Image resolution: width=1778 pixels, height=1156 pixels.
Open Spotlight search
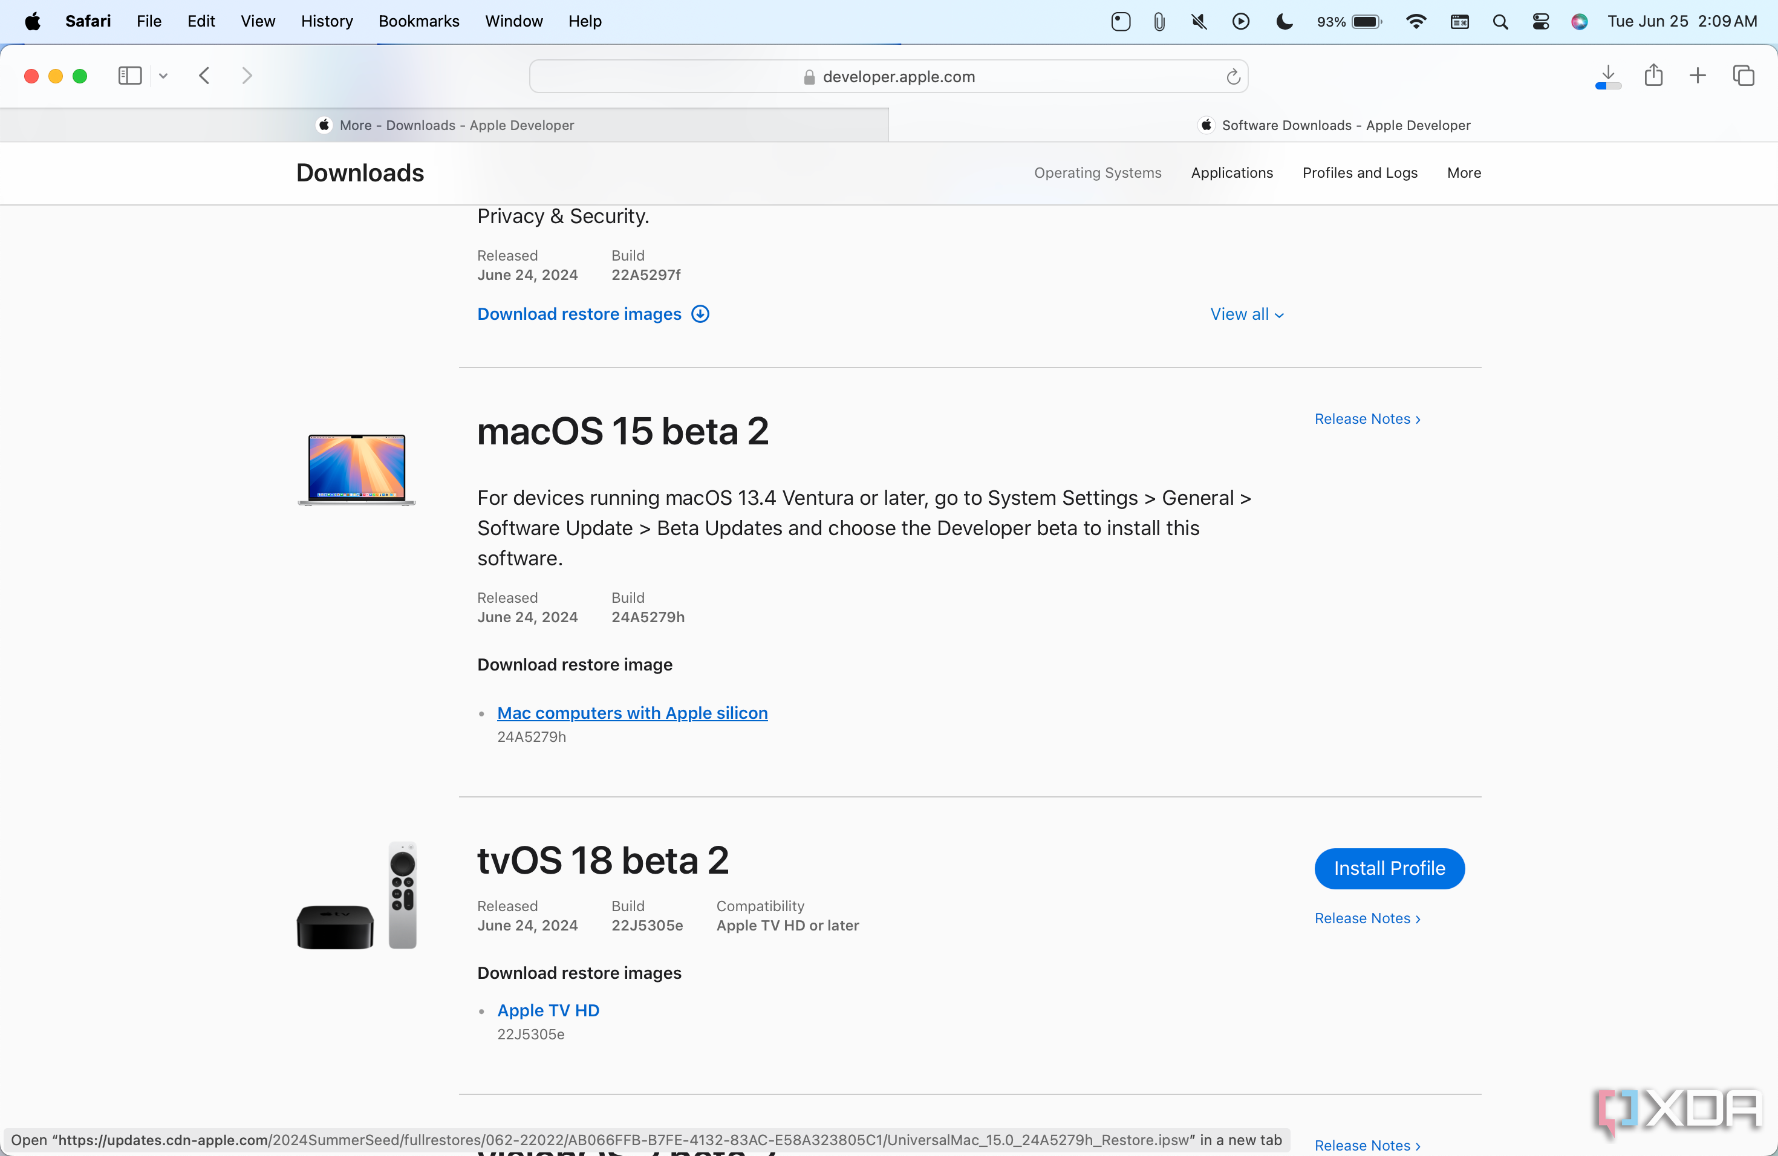tap(1500, 21)
